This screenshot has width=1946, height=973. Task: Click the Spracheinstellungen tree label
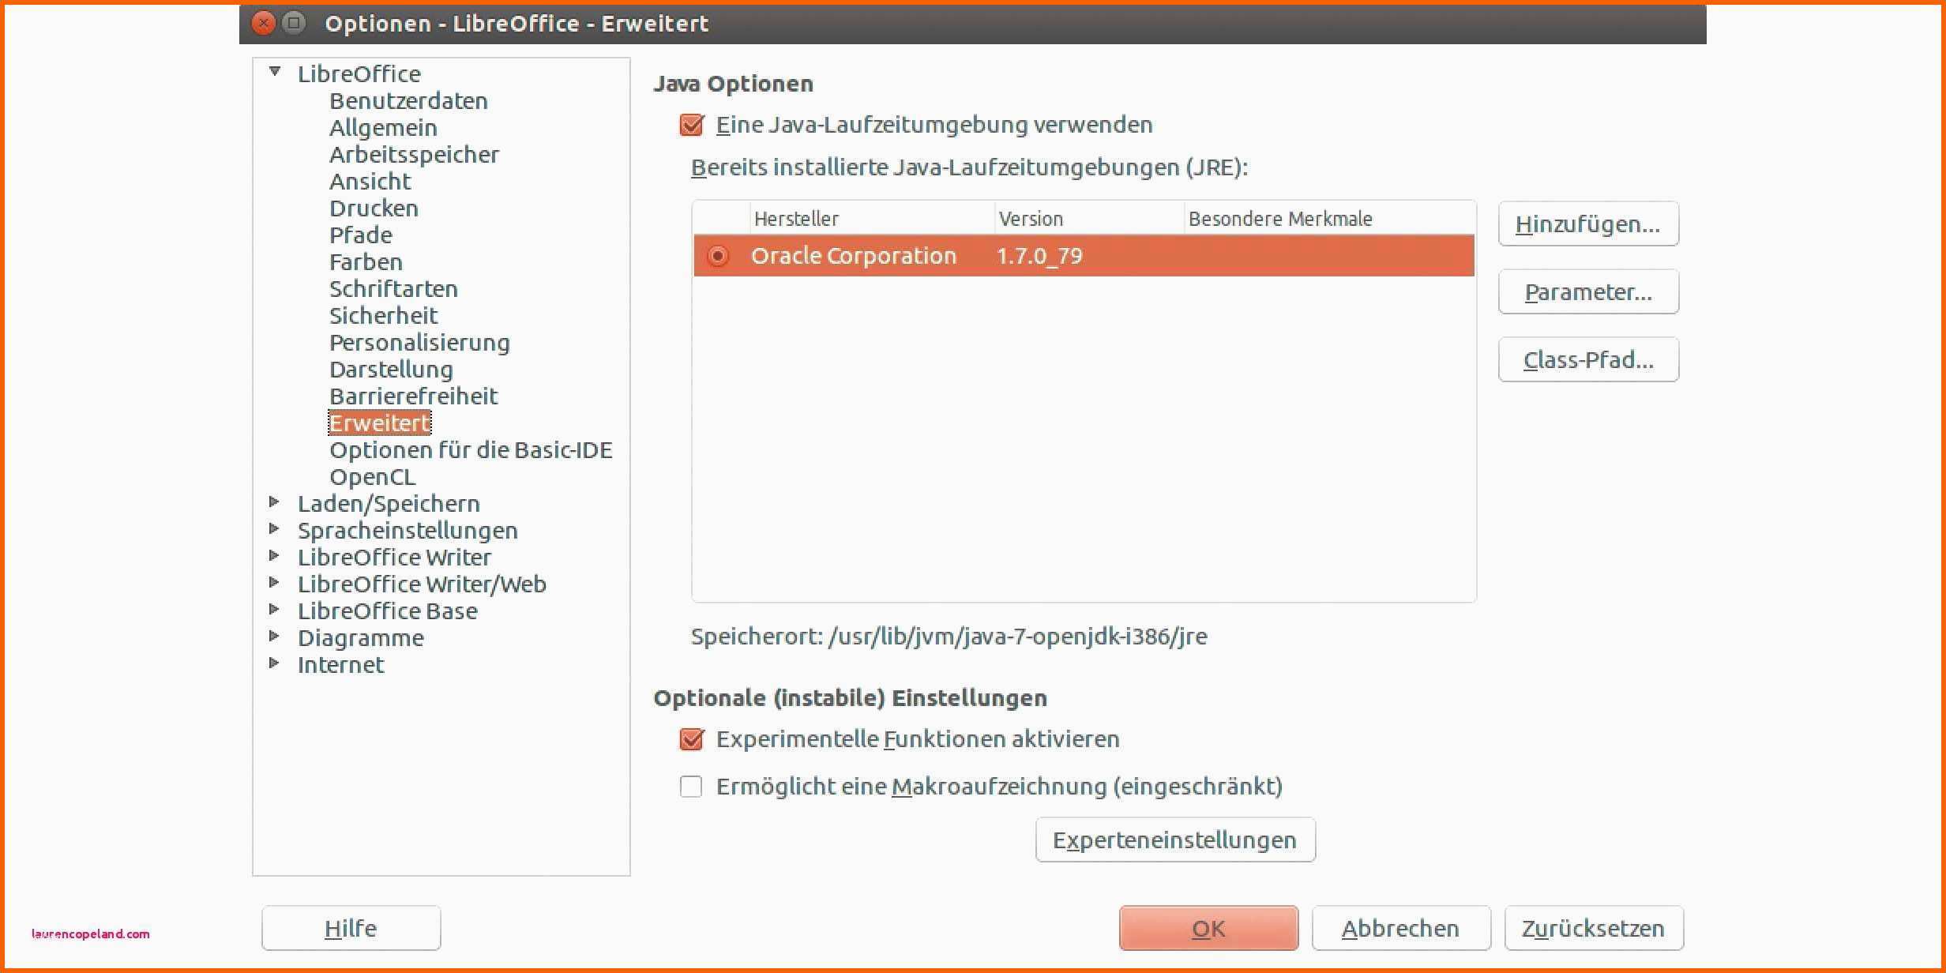(408, 531)
